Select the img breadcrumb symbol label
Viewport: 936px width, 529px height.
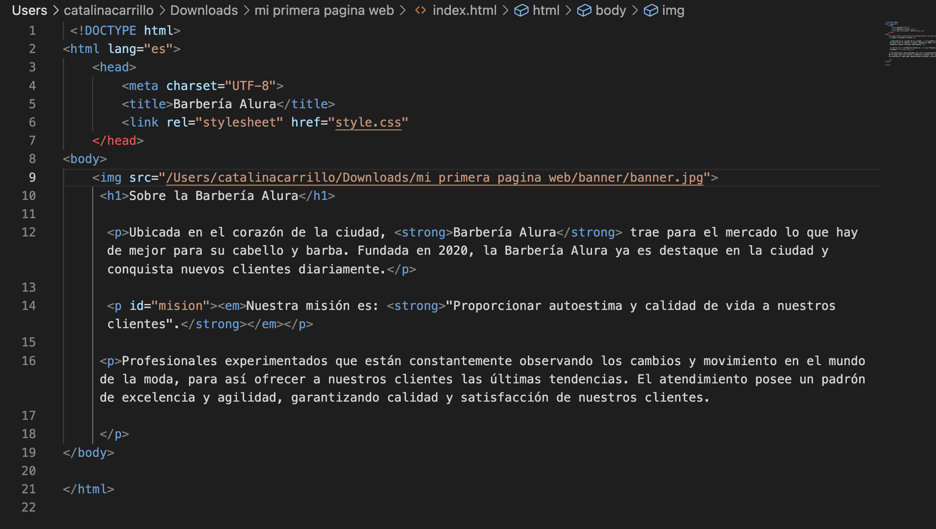[673, 10]
